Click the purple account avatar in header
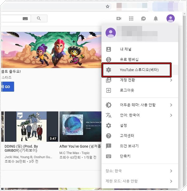The width and height of the screenshot is (187, 191). [170, 18]
